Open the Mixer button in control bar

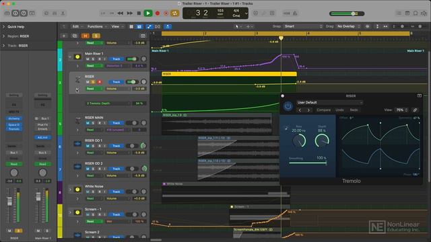[x=55, y=13]
